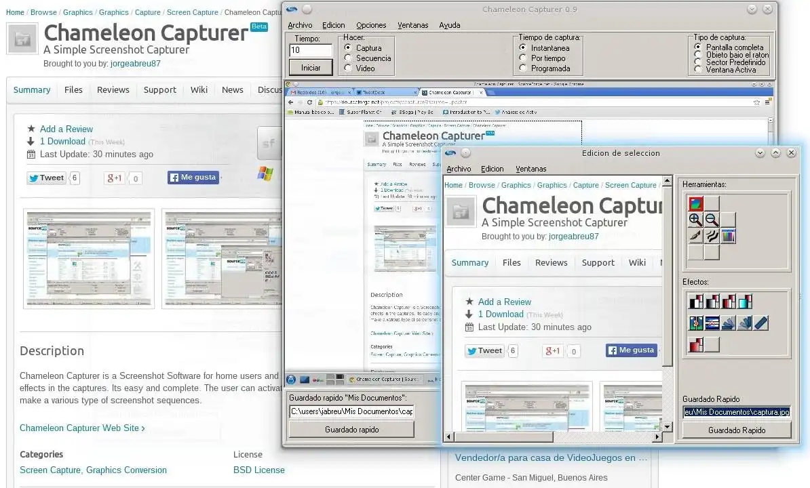Click the zoom out magnifier tool
Viewport: 810px width, 488px height.
click(712, 220)
